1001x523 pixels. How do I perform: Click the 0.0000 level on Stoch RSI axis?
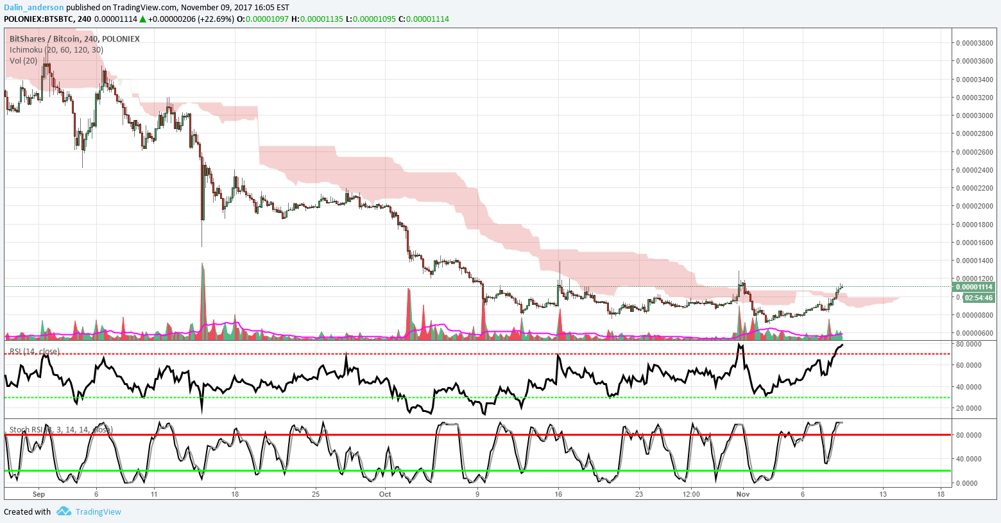(x=967, y=483)
